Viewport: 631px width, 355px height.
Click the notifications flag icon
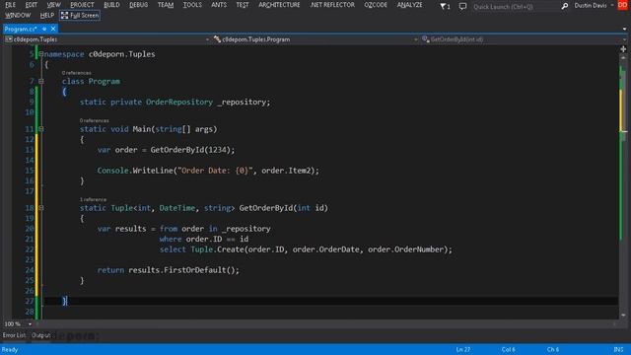[445, 6]
